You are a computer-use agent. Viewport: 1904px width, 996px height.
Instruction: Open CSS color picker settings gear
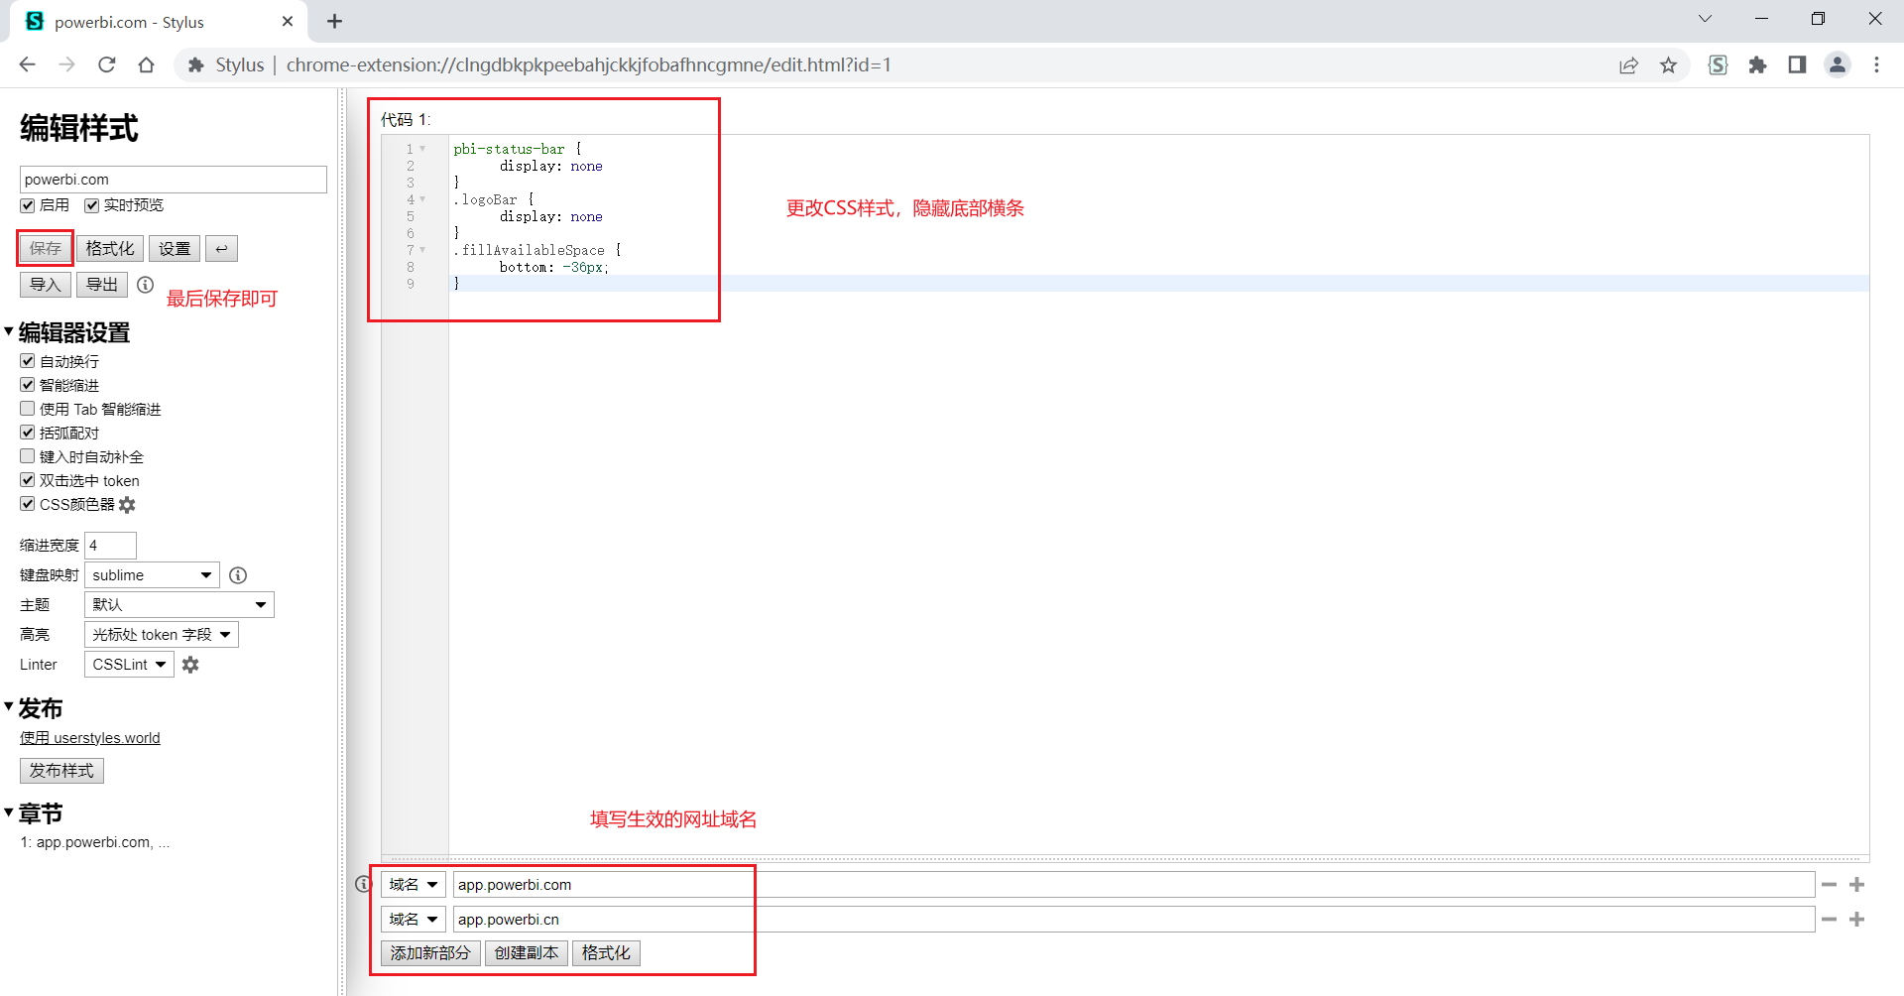[x=127, y=505]
